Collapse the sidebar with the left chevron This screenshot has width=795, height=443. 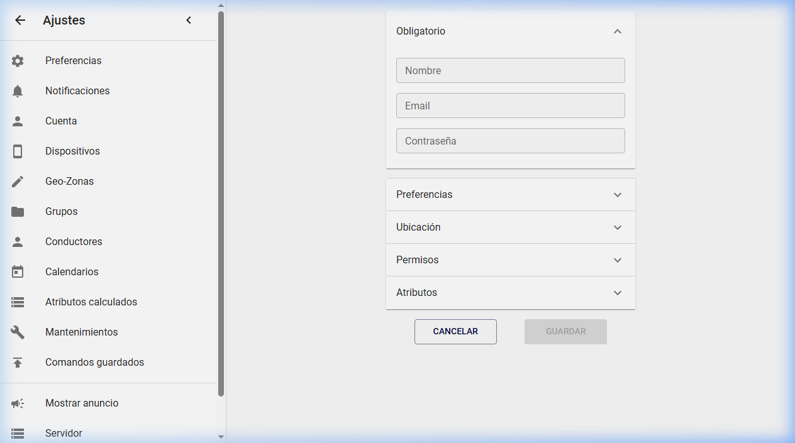189,20
